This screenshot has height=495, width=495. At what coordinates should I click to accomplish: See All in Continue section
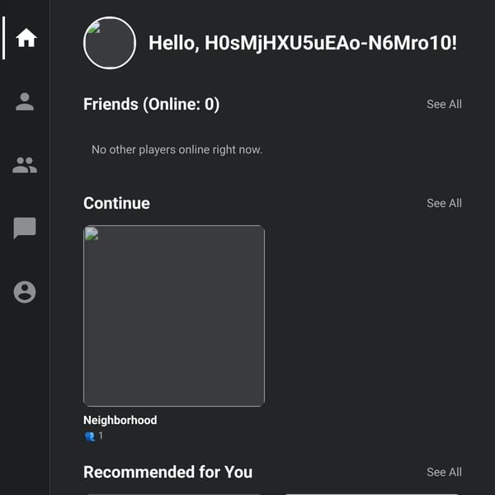point(444,203)
